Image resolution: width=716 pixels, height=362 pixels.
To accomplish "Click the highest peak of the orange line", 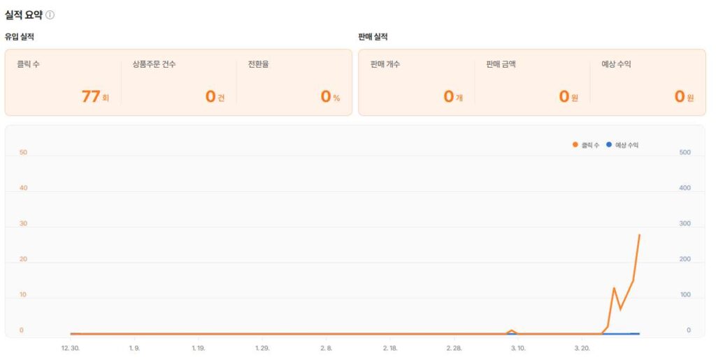I will click(639, 235).
